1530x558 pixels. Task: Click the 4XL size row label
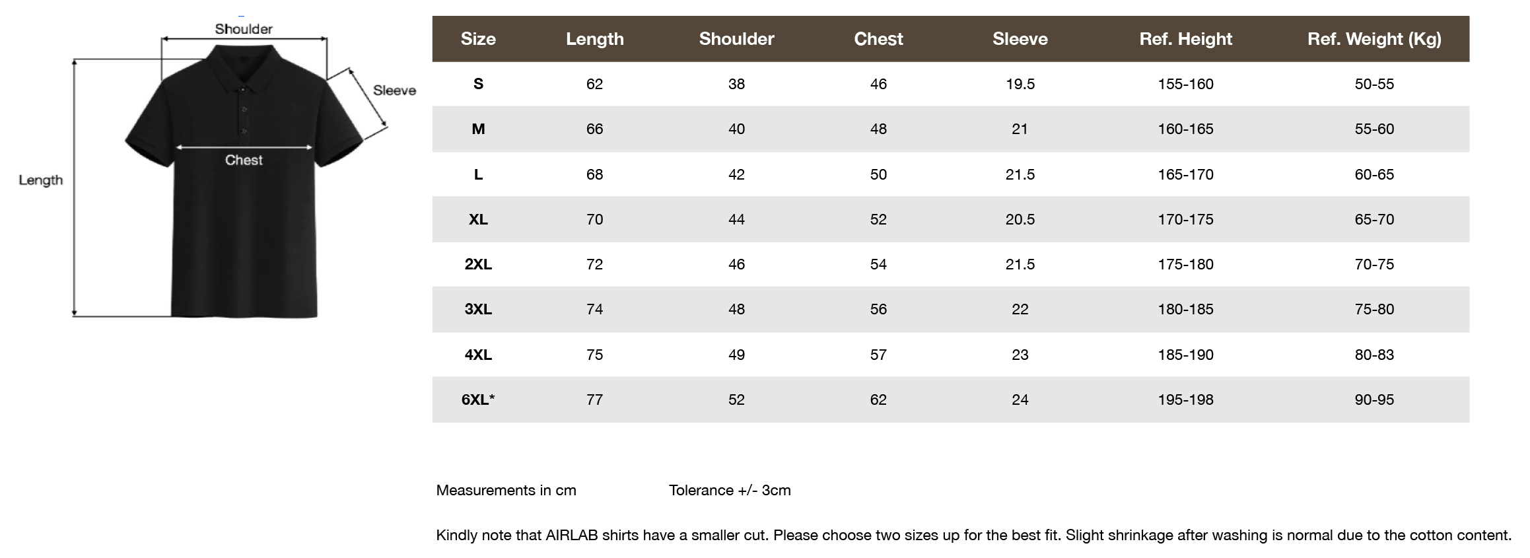pos(478,355)
